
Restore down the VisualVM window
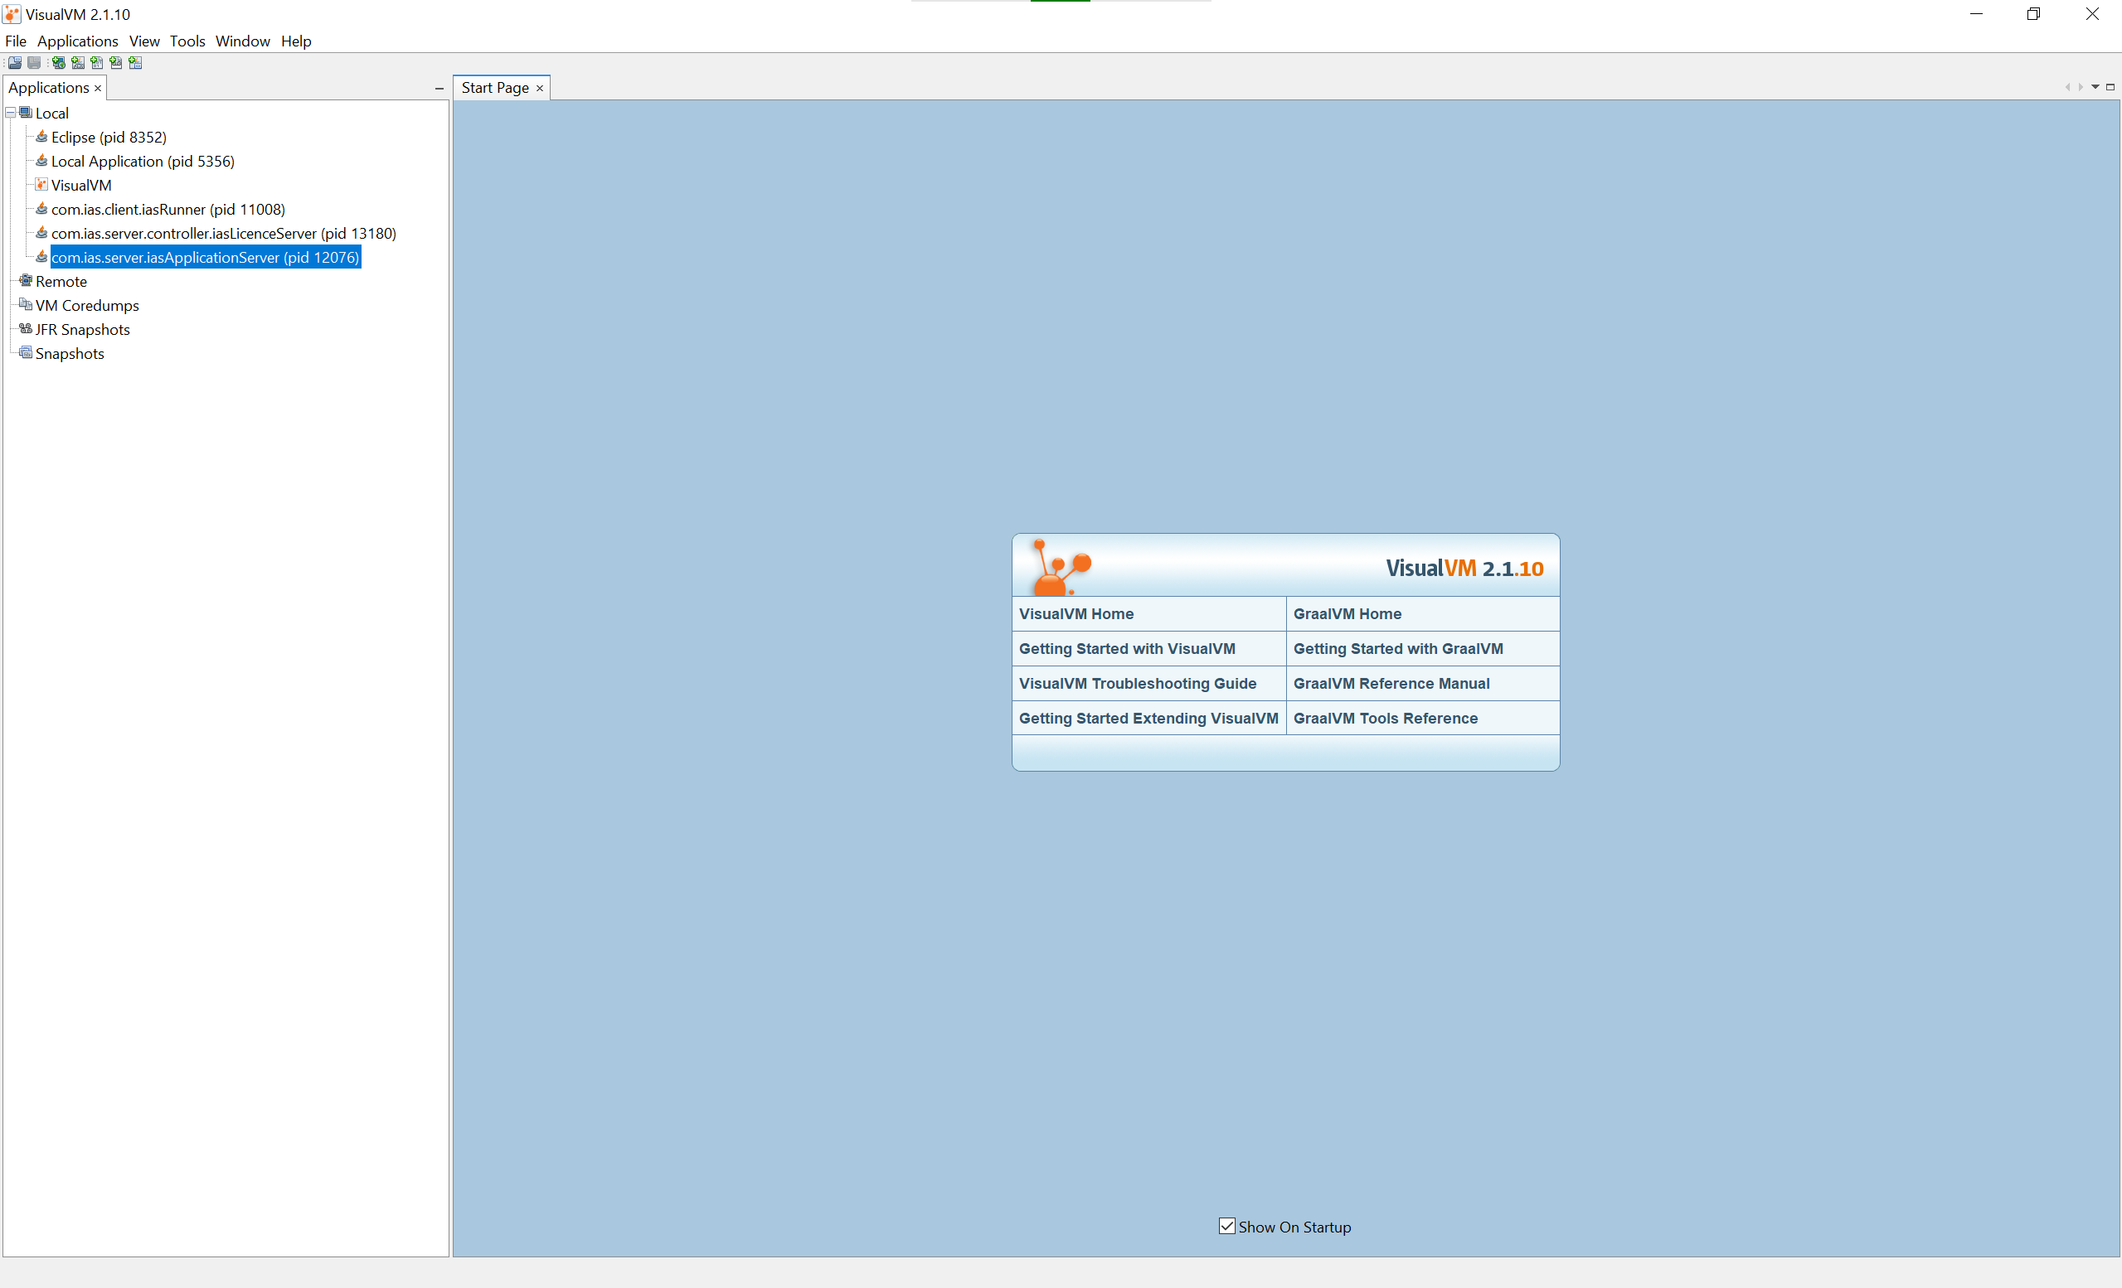click(2034, 14)
